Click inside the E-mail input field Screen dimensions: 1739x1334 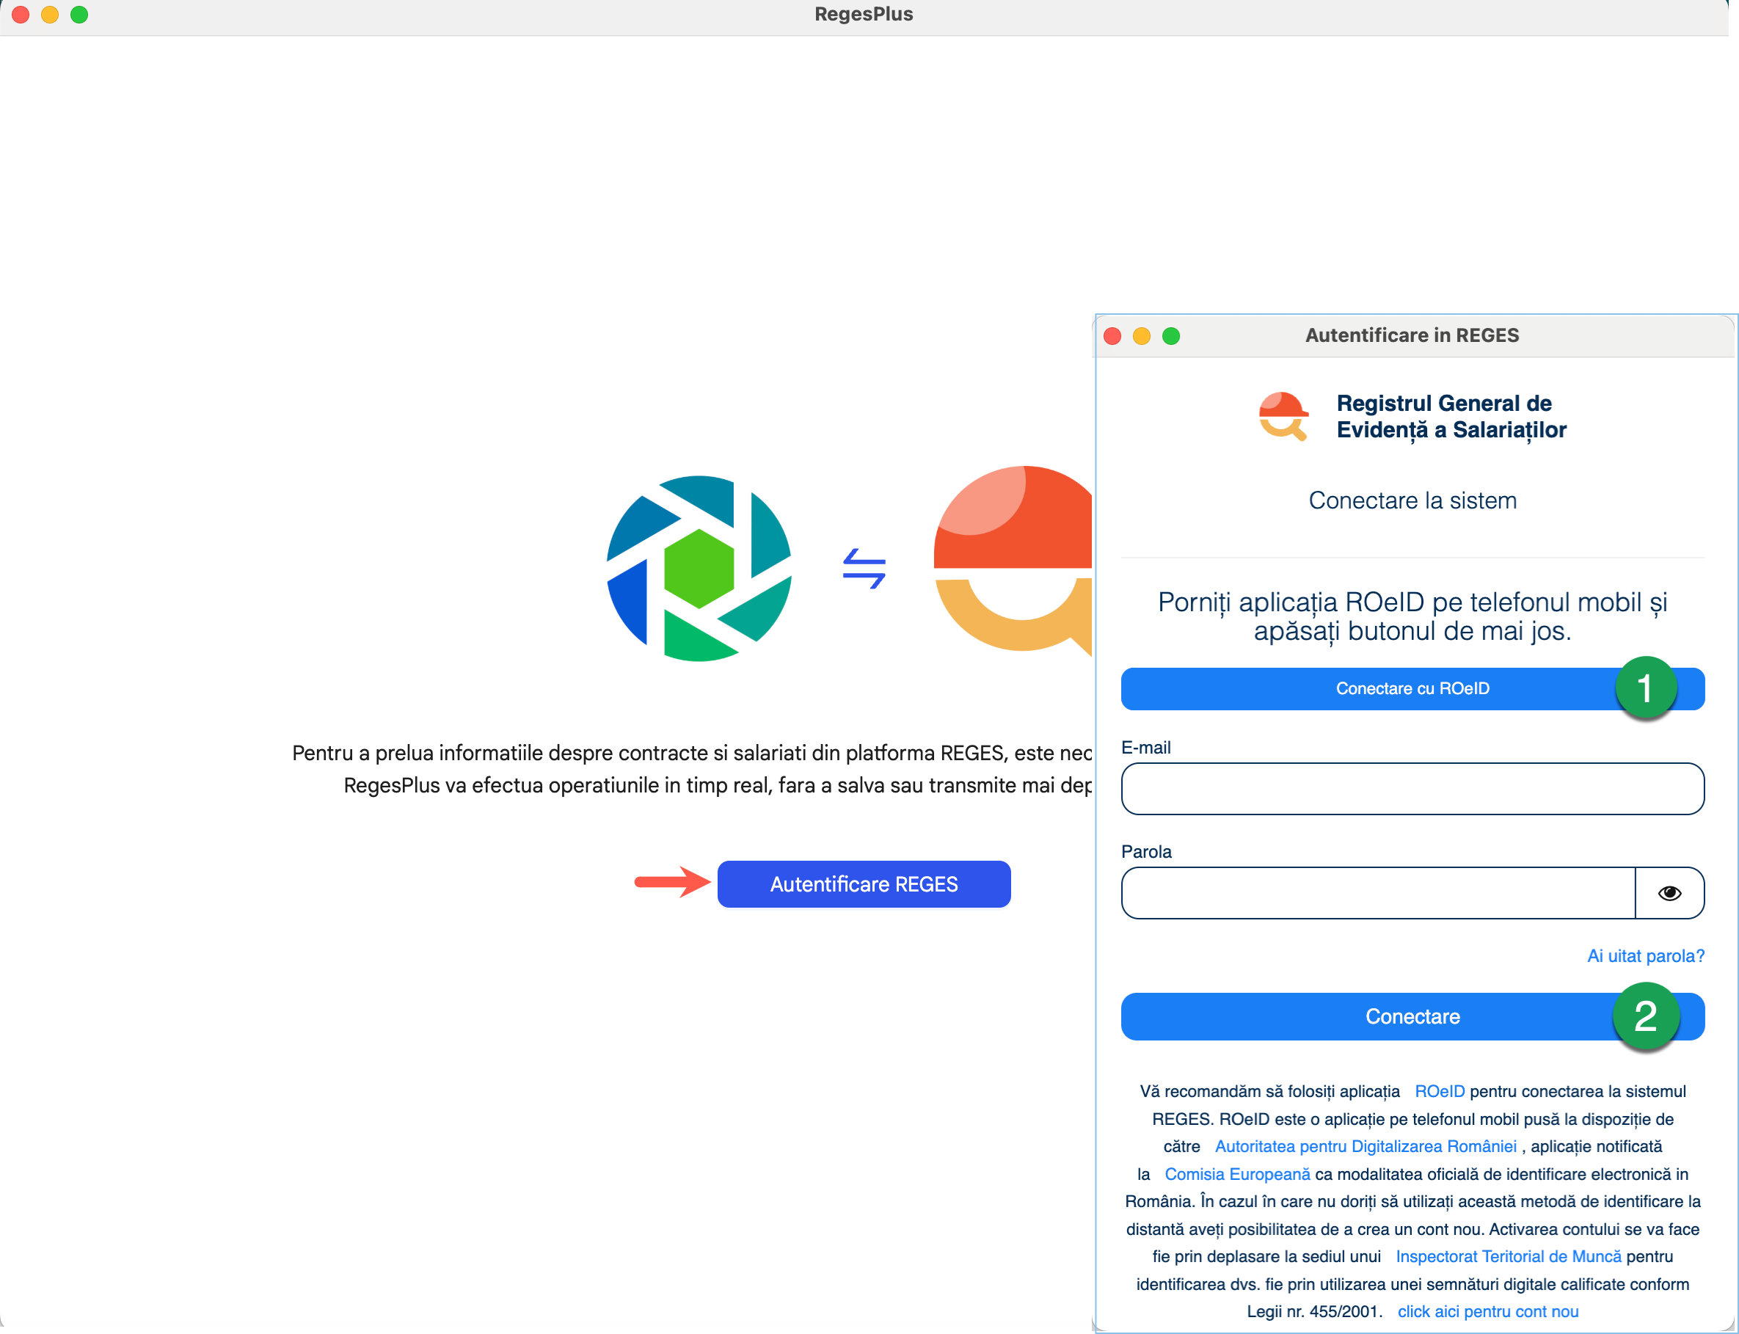(x=1412, y=789)
